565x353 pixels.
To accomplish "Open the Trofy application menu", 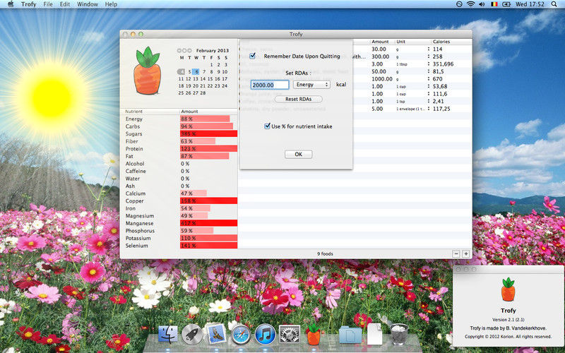I will pyautogui.click(x=28, y=4).
